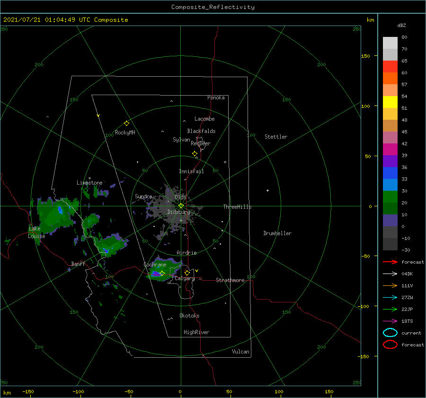Click the yellow radar center marker at Olds
This screenshot has height=398, width=426.
[x=181, y=206]
